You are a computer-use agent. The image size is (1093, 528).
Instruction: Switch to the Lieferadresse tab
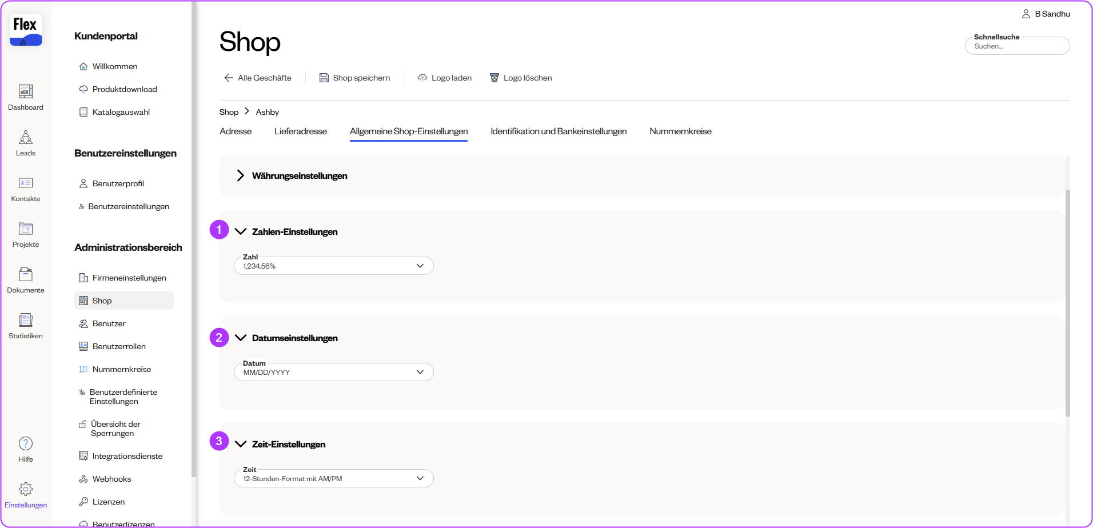coord(300,131)
